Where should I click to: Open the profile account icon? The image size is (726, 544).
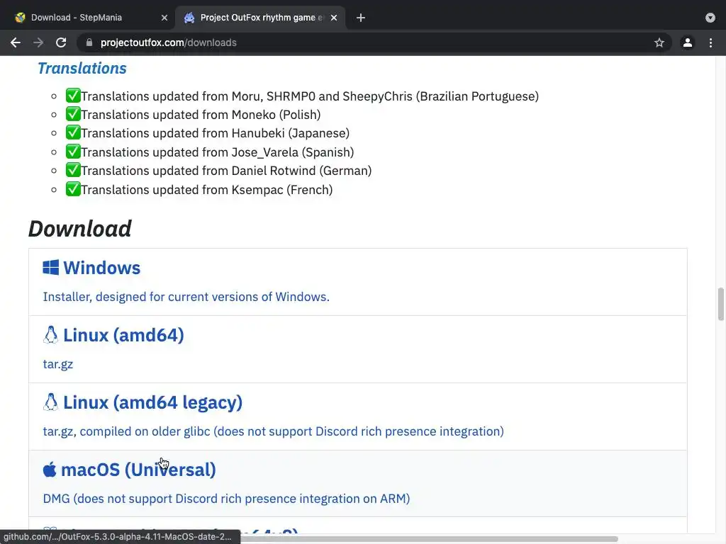(688, 42)
